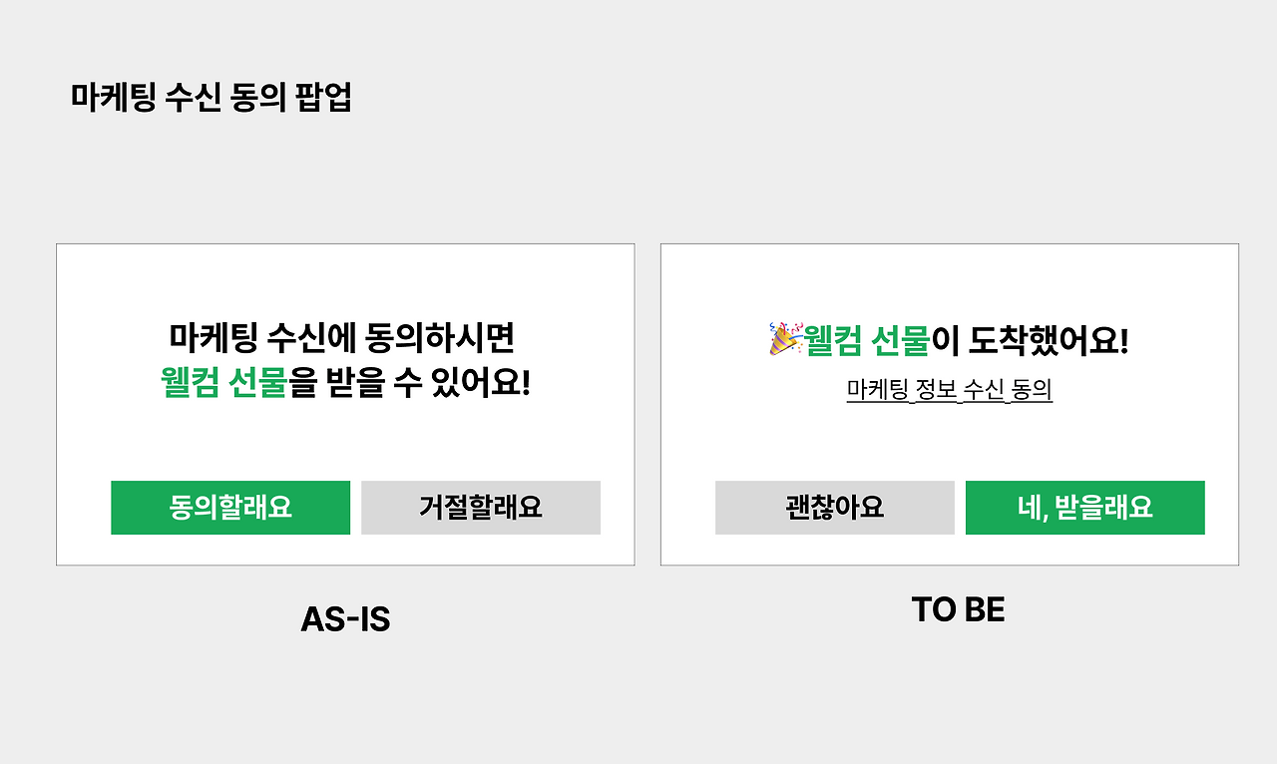
Task: Click the AS-IS caption label
Action: [x=345, y=619]
